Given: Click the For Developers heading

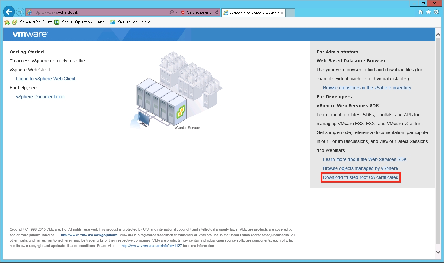Looking at the screenshot, I should tap(334, 97).
